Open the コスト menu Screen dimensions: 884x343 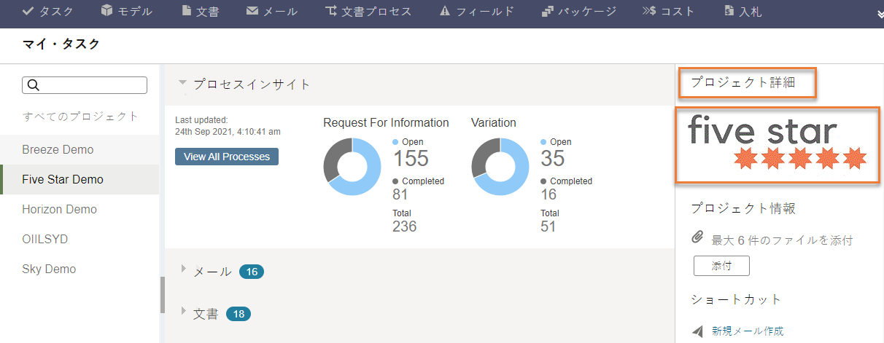[668, 11]
